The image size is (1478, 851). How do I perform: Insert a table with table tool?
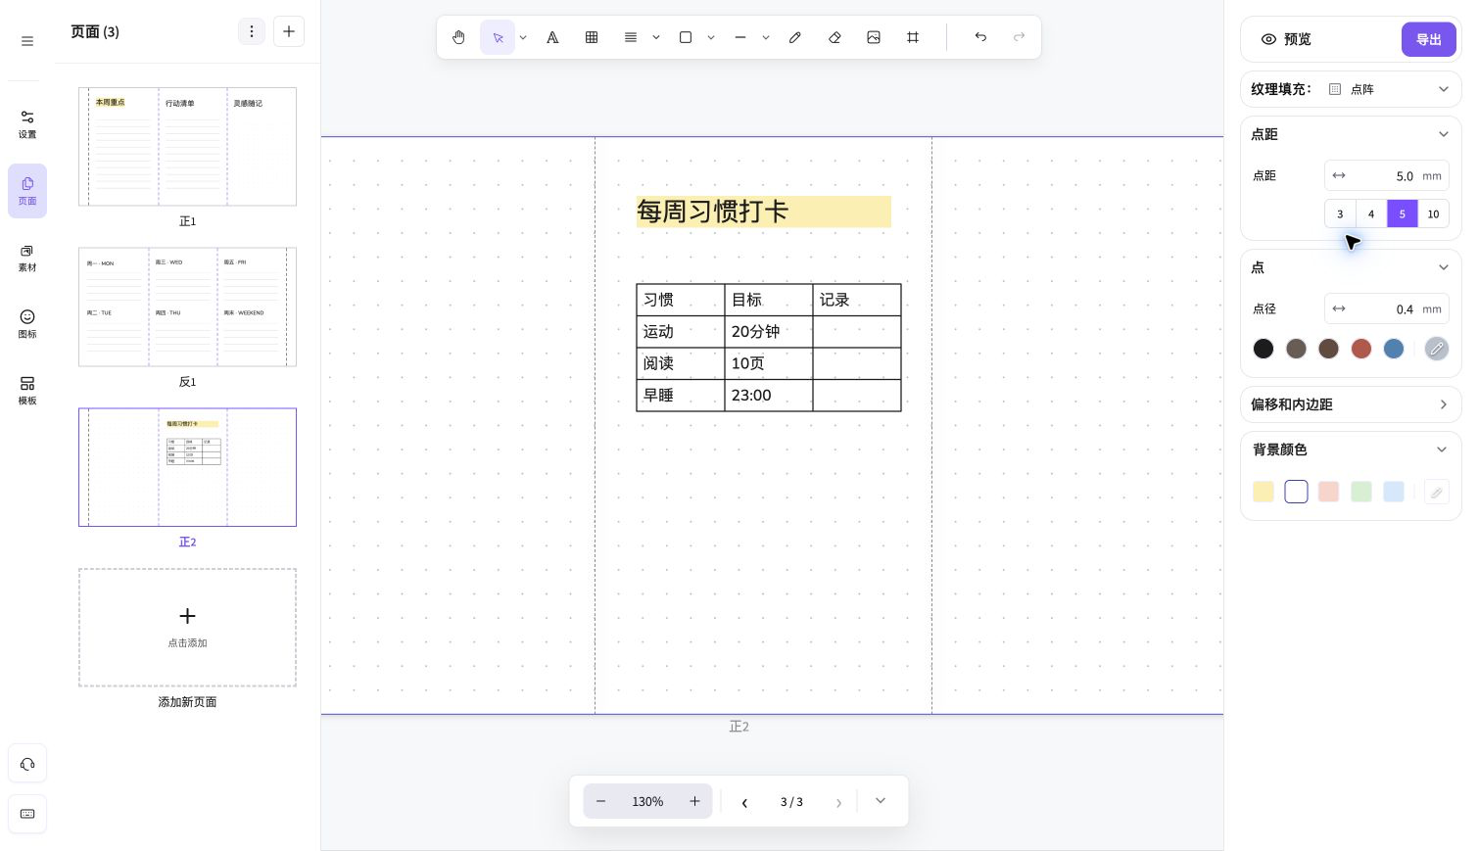592,37
